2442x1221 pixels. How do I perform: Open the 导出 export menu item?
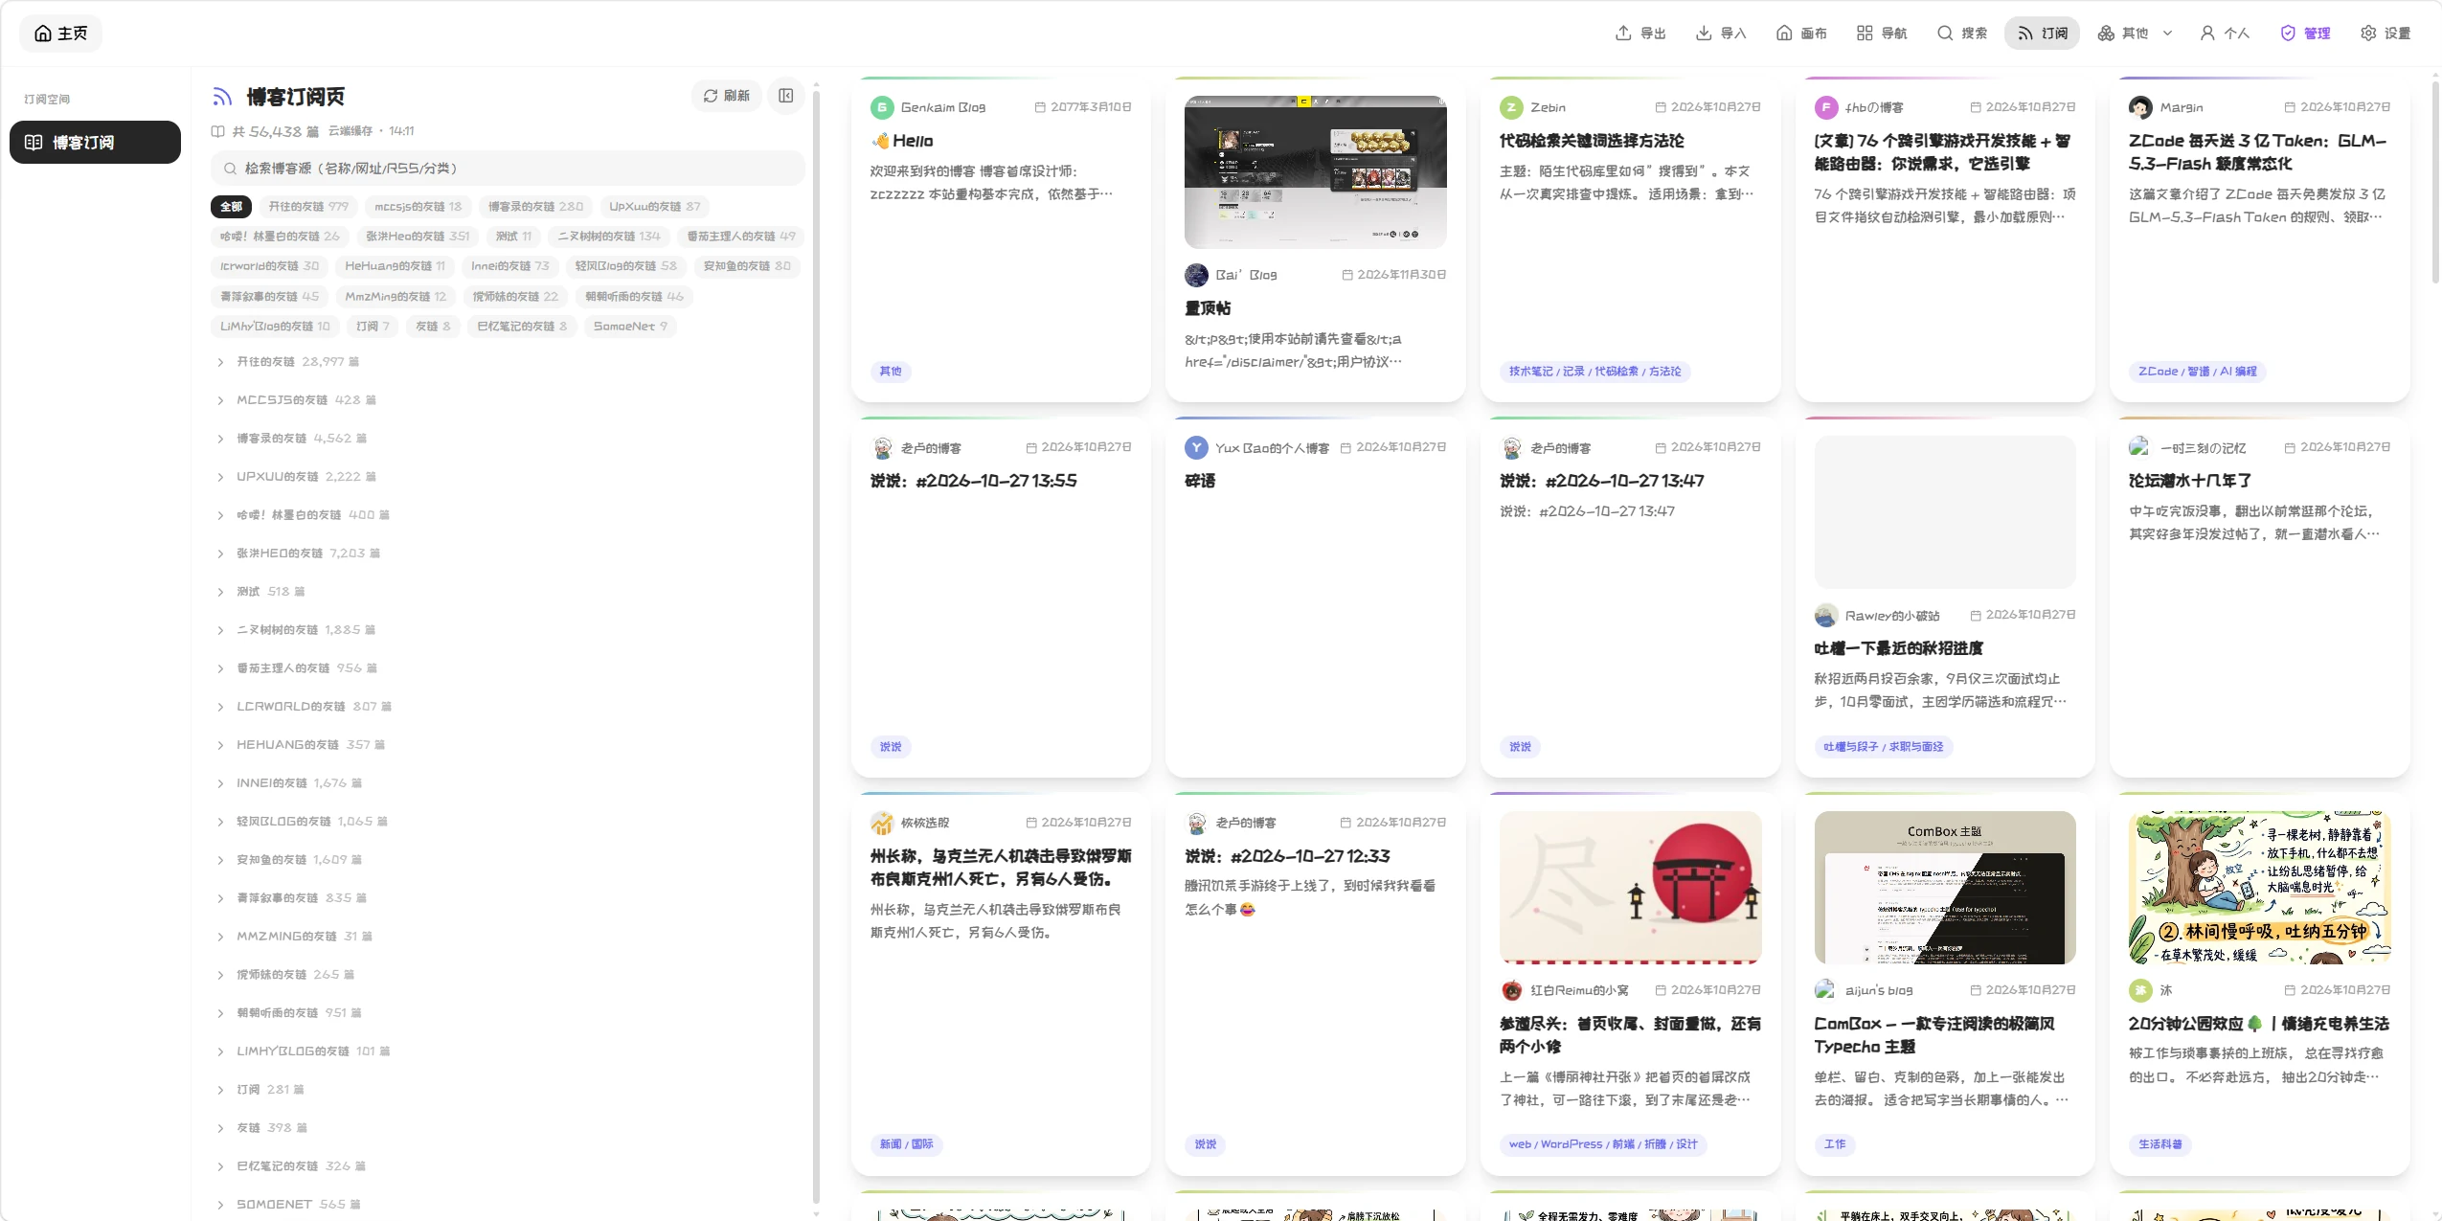click(x=1640, y=34)
